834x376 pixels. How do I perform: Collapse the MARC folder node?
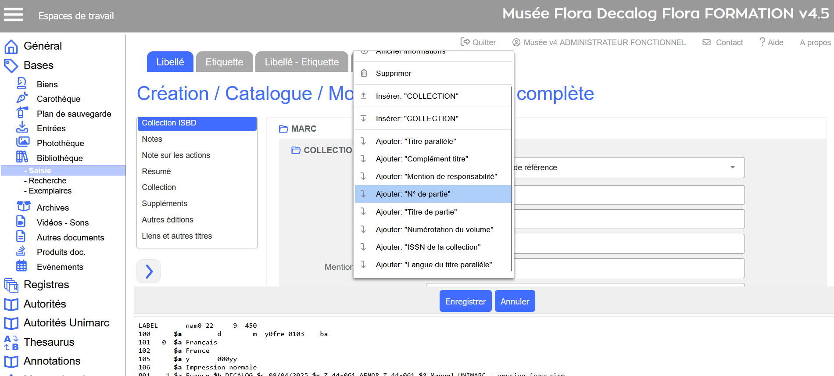click(283, 129)
